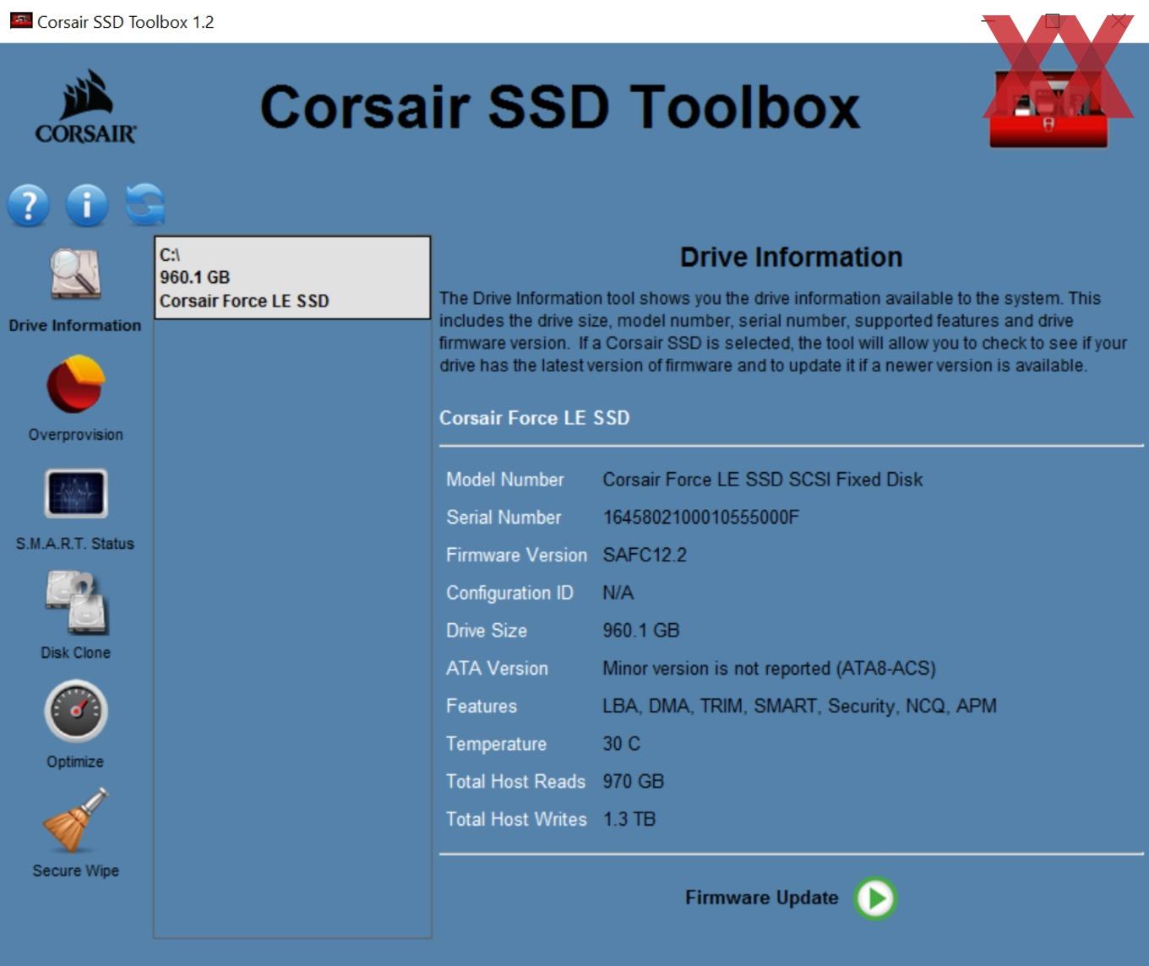Click the Temperature value 30 C
Image resolution: width=1149 pixels, height=966 pixels.
621,744
